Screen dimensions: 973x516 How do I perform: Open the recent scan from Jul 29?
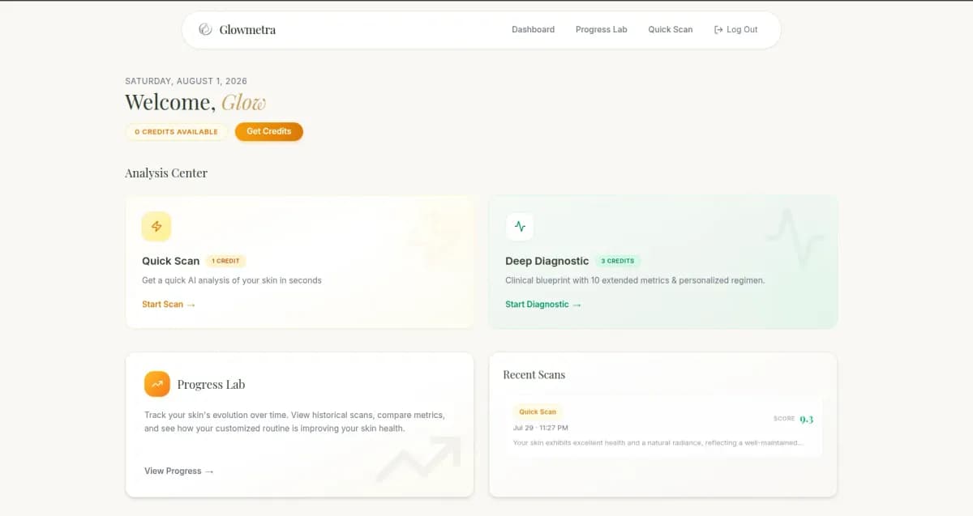[663, 426]
